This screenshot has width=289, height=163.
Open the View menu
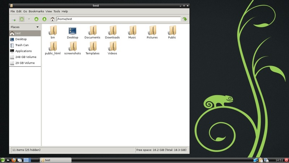[x=49, y=11]
